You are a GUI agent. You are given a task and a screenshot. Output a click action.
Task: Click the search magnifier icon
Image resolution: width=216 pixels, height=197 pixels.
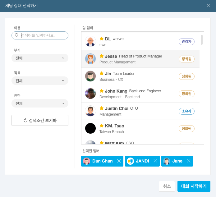click(x=17, y=35)
